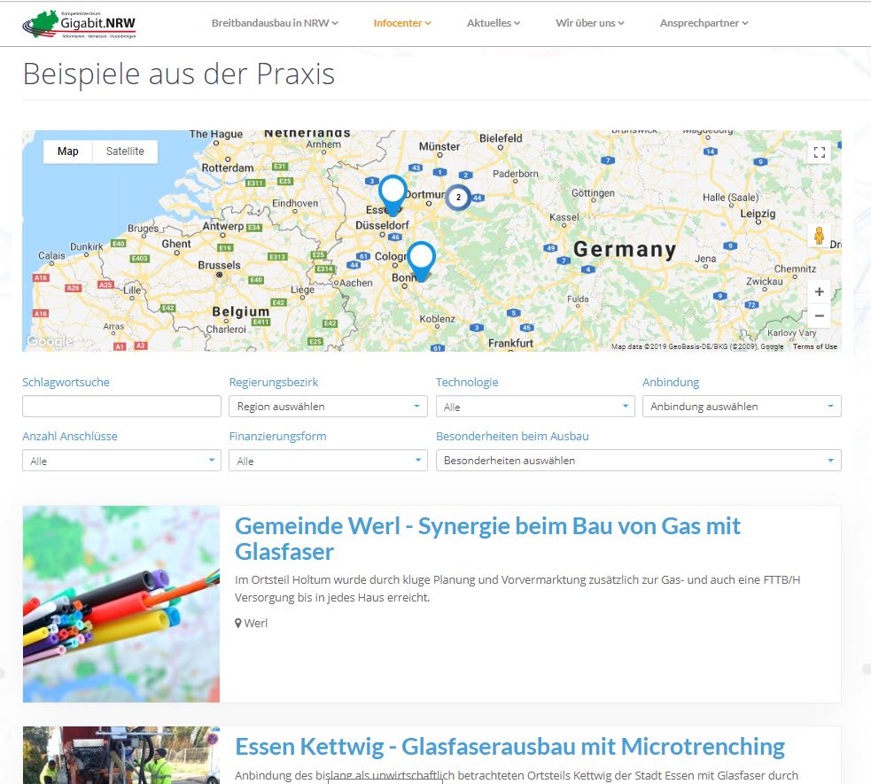Select the blue map pin near Bonn
The image size is (871, 784).
coord(422,261)
